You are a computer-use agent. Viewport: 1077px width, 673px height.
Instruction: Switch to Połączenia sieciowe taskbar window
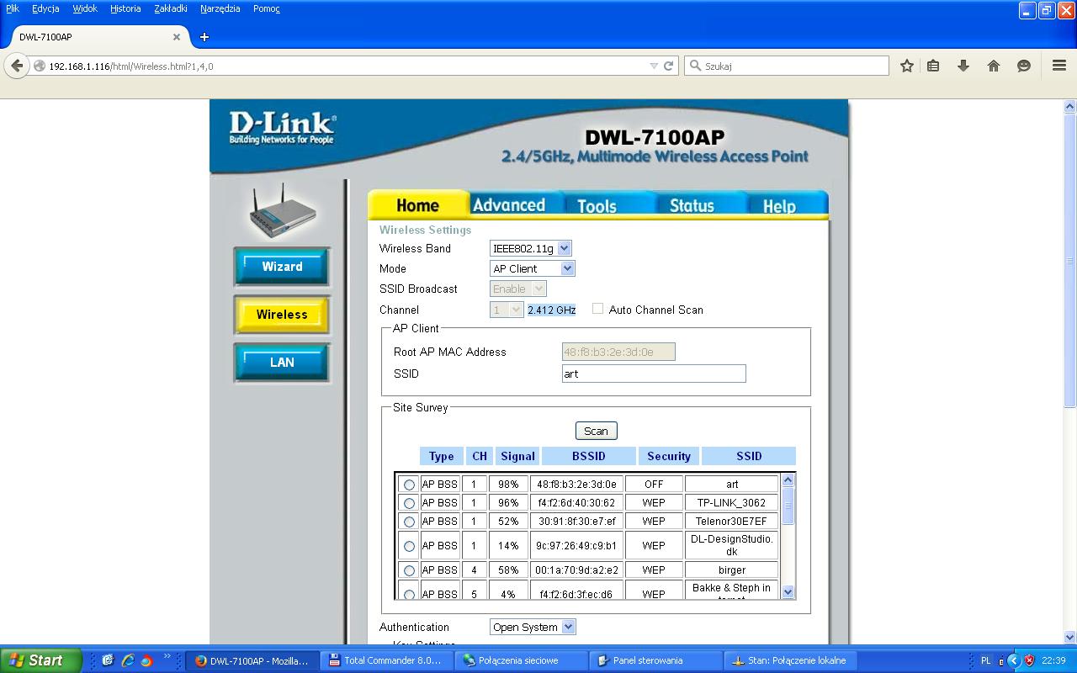pos(523,660)
